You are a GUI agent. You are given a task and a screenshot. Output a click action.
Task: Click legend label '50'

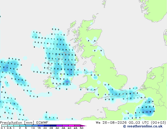tap(81, 128)
